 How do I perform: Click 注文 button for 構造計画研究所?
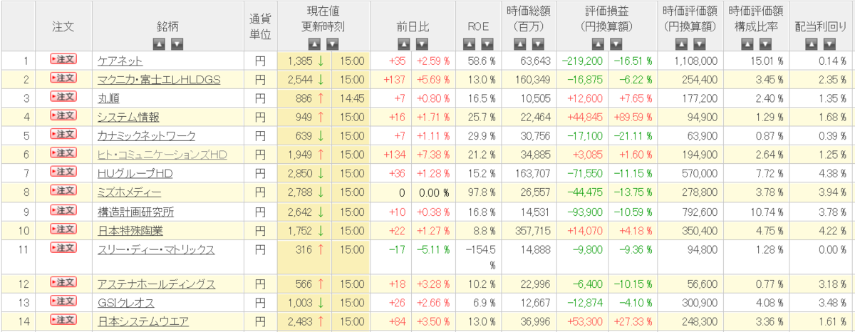tap(63, 209)
